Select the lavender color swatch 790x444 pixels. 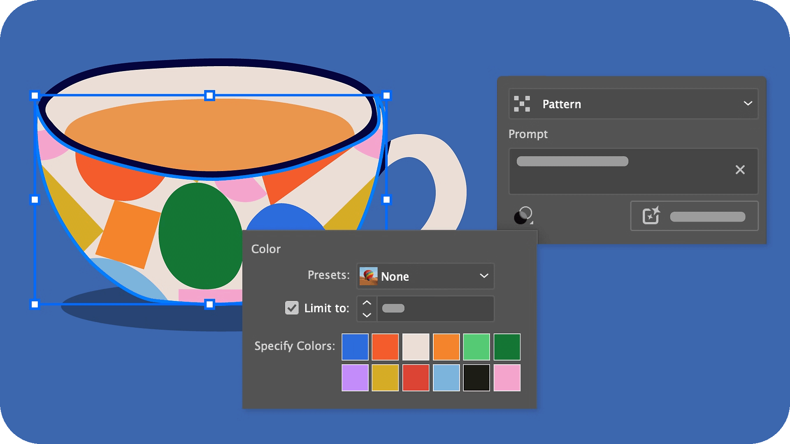pyautogui.click(x=355, y=377)
